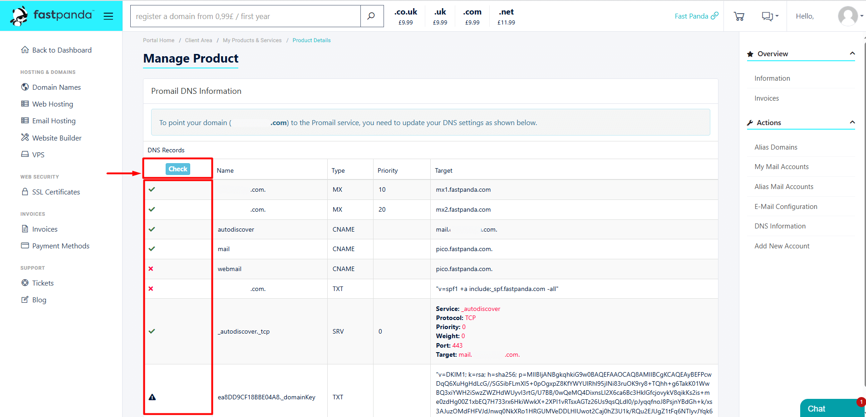Click the red X for webmail CNAME

pos(151,269)
